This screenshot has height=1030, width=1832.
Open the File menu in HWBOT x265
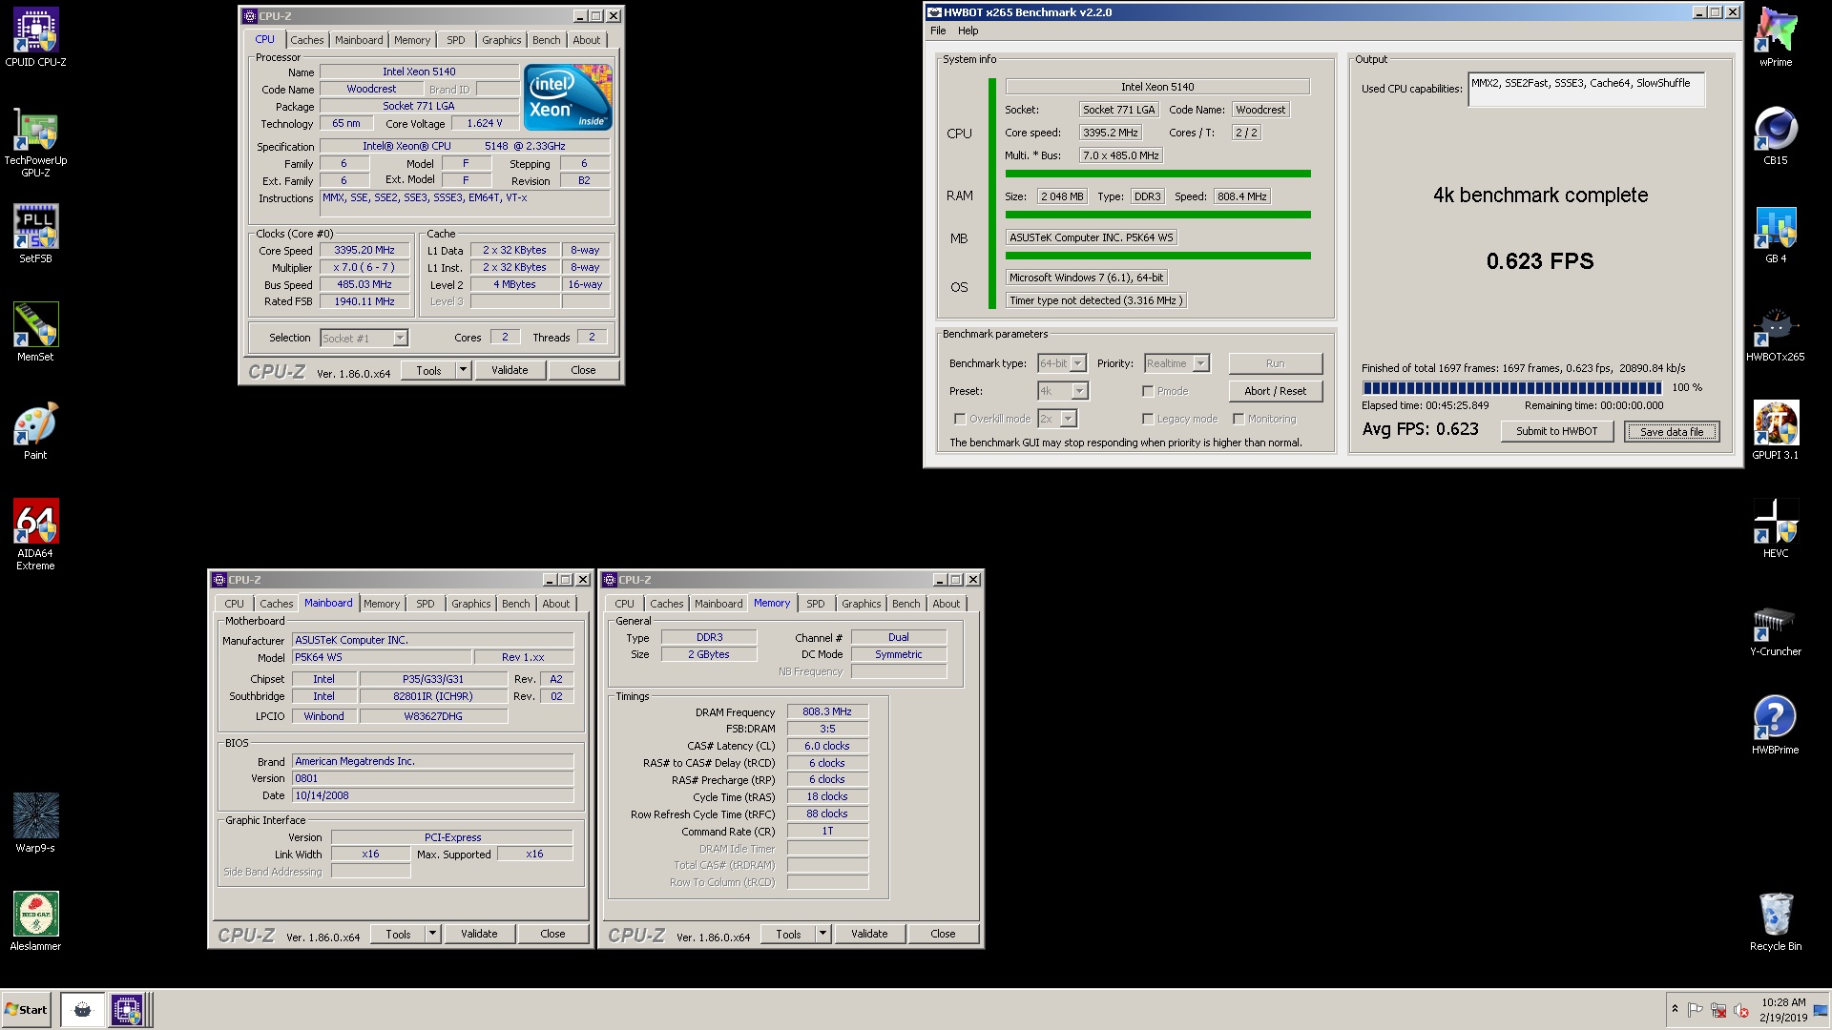pos(938,31)
